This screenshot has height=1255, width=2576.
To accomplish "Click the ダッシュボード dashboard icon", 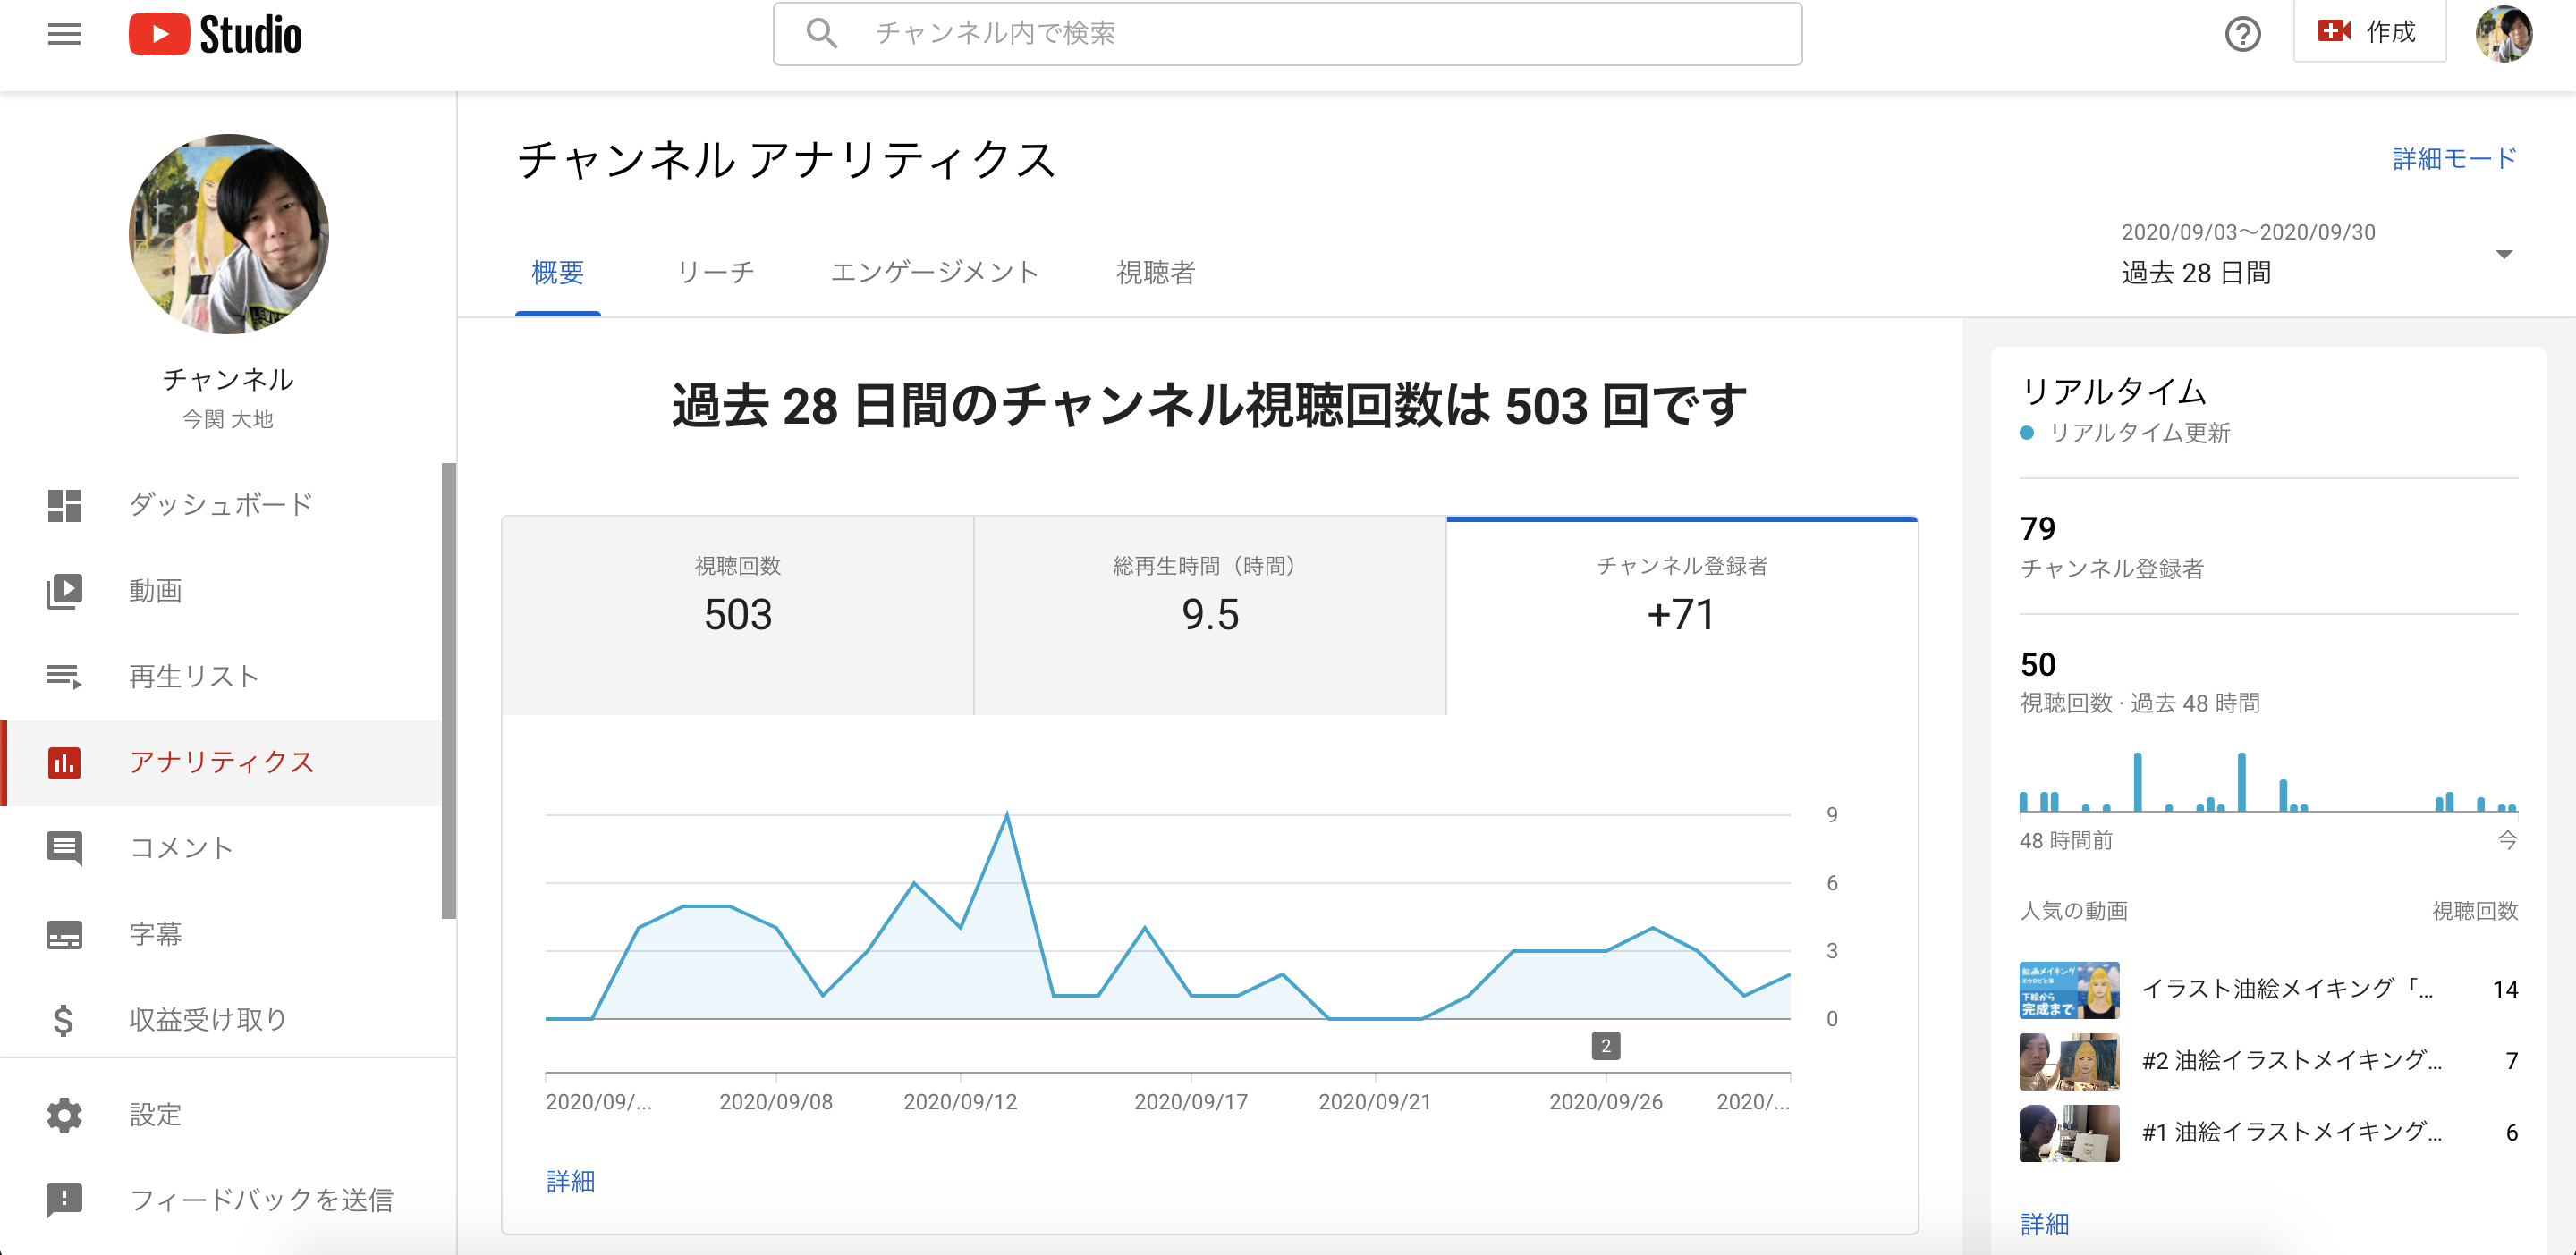I will [64, 505].
